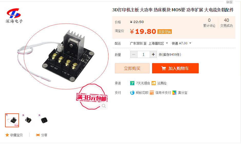Click the quantity input field

(x=143, y=54)
